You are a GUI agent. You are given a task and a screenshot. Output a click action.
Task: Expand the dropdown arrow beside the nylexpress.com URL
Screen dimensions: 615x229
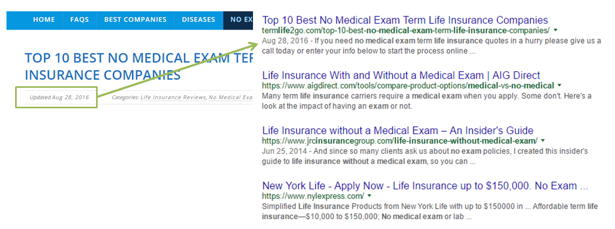[370, 196]
